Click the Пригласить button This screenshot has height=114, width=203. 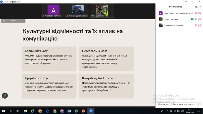[163, 104]
